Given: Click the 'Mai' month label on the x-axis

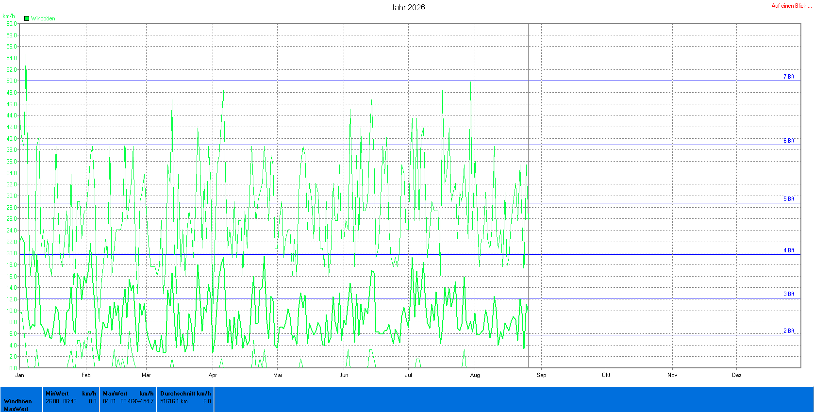Looking at the screenshot, I should pos(278,375).
